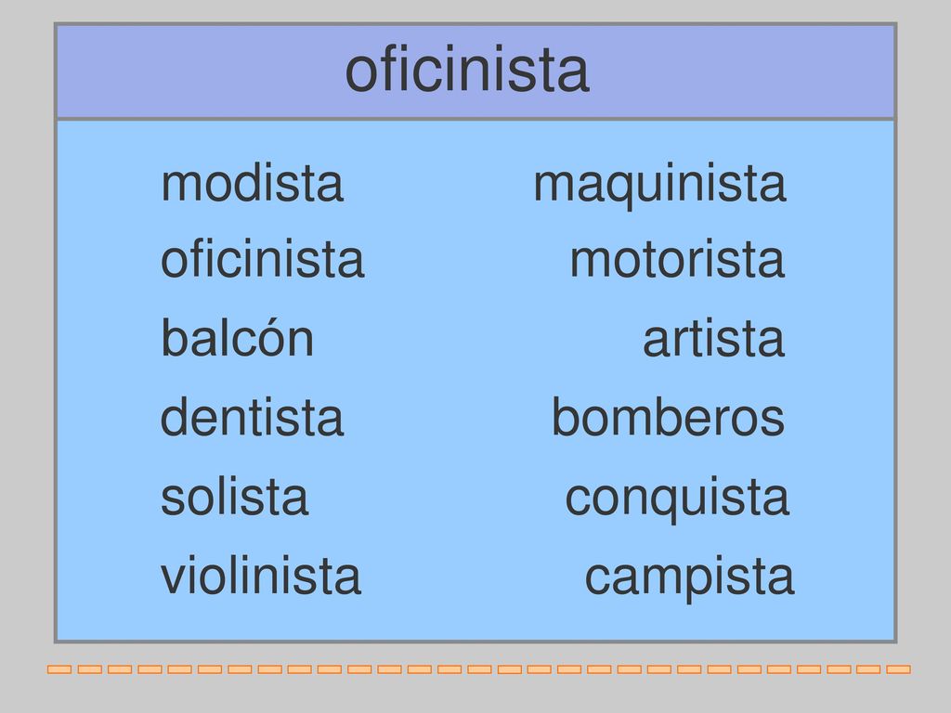Image resolution: width=951 pixels, height=713 pixels.
Task: Choose the word campista
Action: pyautogui.click(x=689, y=577)
